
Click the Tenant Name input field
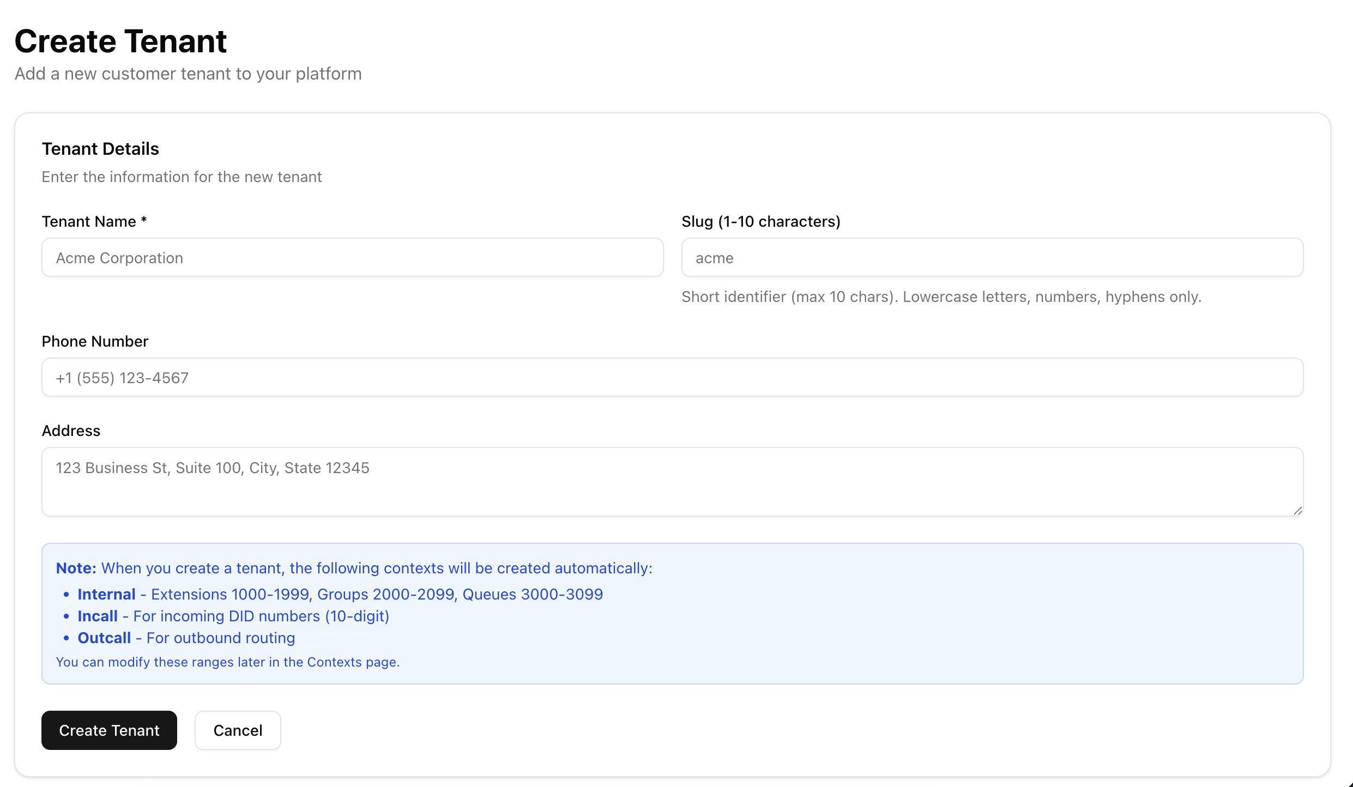click(x=352, y=257)
